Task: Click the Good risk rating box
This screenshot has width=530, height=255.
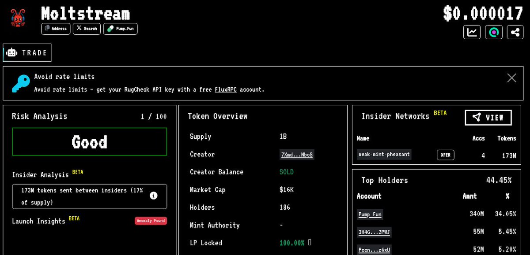Action: tap(90, 142)
